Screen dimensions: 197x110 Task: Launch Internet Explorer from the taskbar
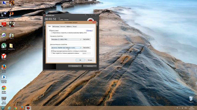(9, 108)
